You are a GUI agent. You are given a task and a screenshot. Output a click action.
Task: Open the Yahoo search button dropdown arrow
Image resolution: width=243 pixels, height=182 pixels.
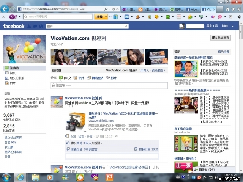coord(106,17)
